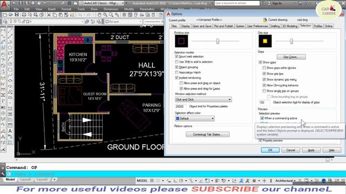The width and height of the screenshot is (346, 194).
Task: Click the Zoom Realtime magnifier icon
Action: click(105, 15)
